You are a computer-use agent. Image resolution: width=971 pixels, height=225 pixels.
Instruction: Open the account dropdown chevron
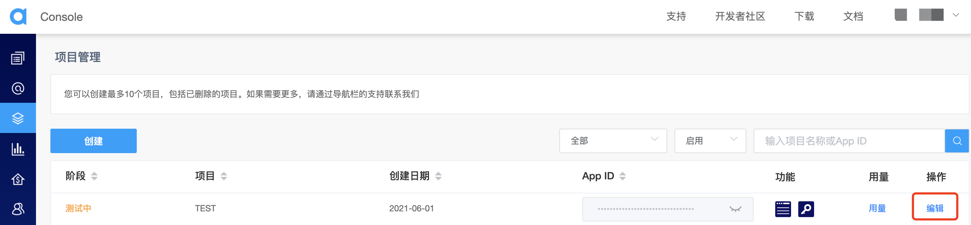click(x=956, y=15)
